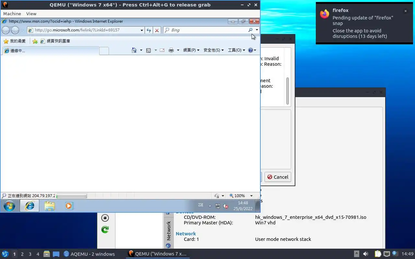Launch Windows Media Player taskbar icon

tap(69, 206)
